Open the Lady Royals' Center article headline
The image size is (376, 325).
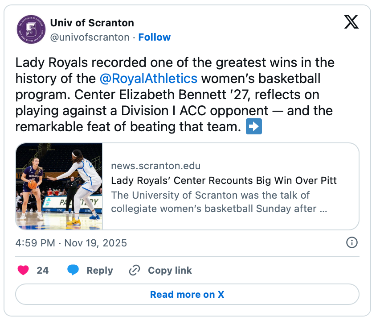point(224,181)
